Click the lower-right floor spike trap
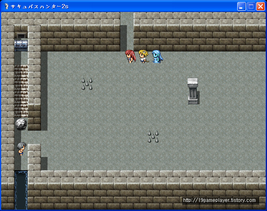 click(x=153, y=137)
